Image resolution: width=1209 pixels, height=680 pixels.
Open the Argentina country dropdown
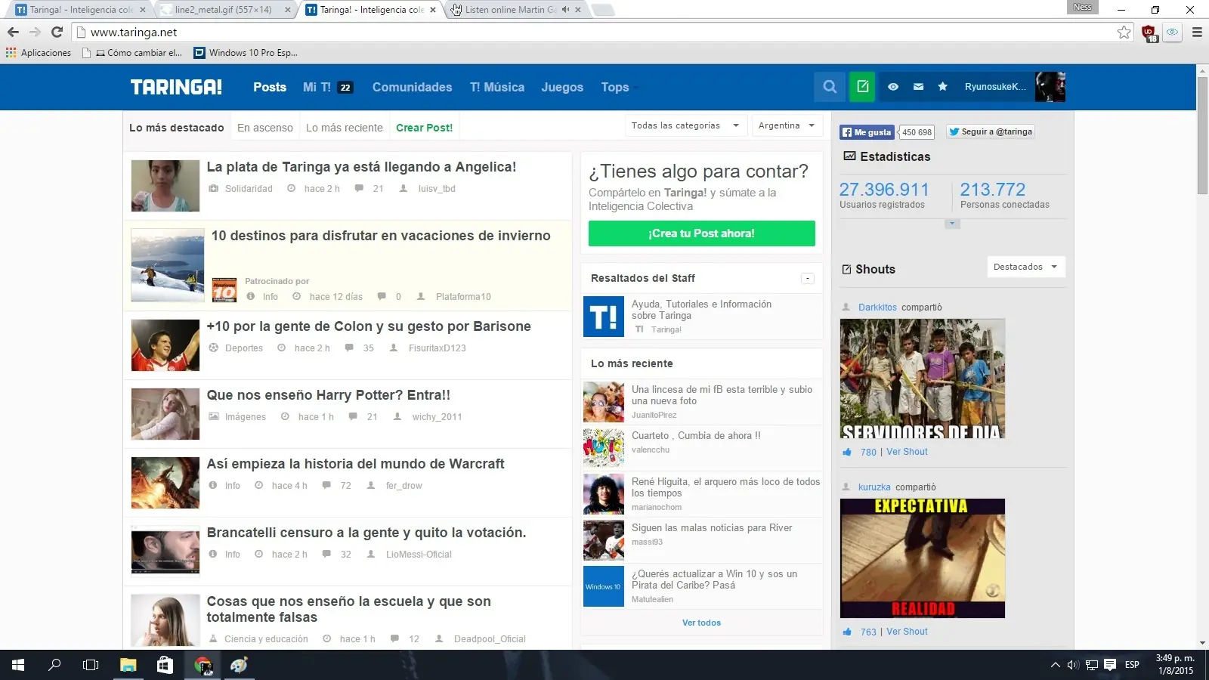click(x=787, y=125)
